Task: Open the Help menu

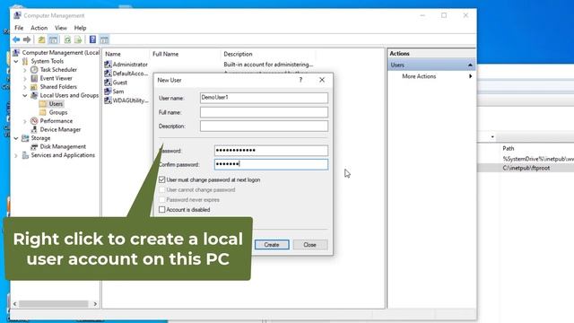Action: (x=80, y=28)
